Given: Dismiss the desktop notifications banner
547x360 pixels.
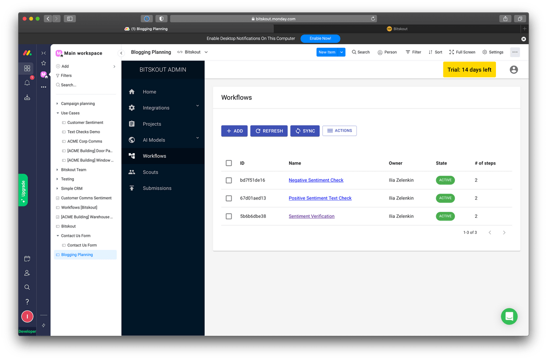Looking at the screenshot, I should click(524, 39).
